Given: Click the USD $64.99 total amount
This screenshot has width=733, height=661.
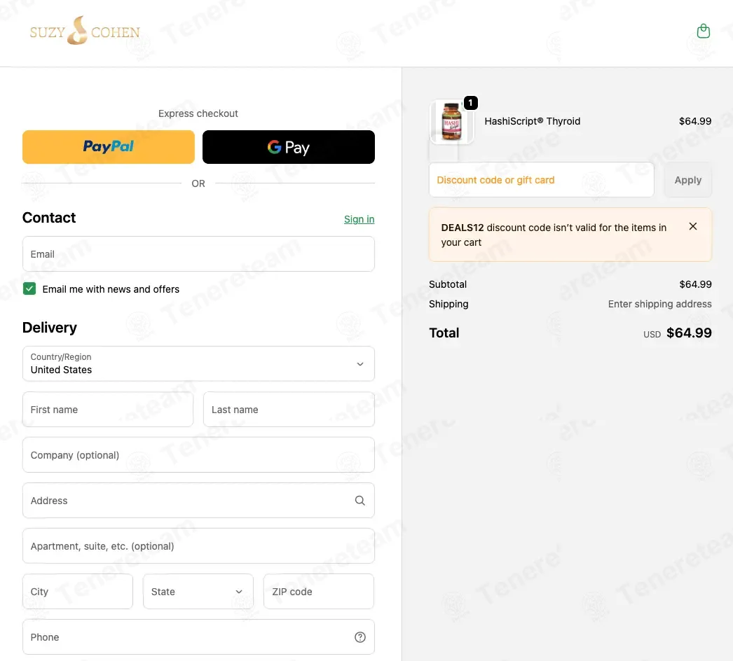Looking at the screenshot, I should click(678, 333).
